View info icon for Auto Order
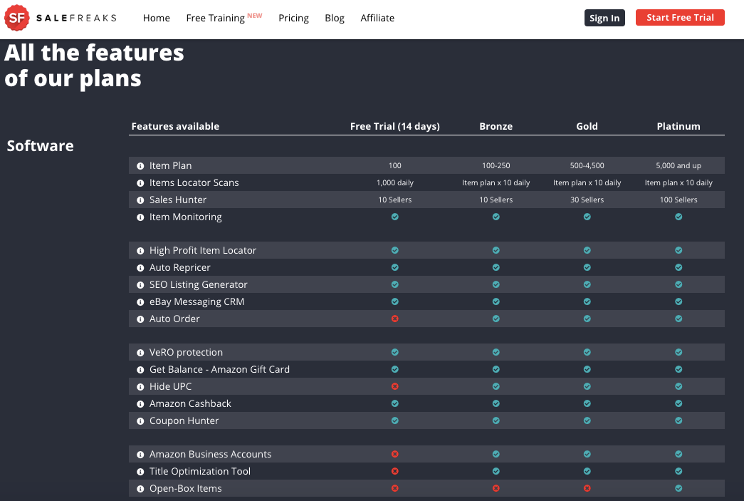The width and height of the screenshot is (744, 501). coord(140,319)
